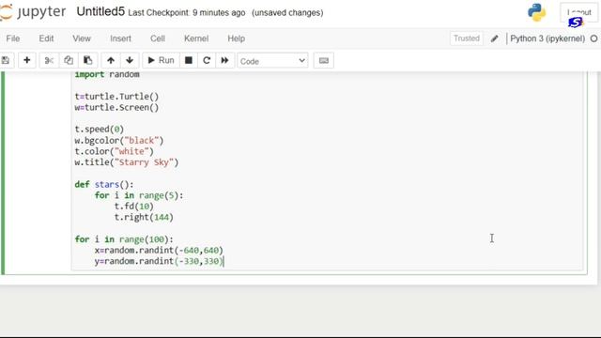Move selected cell up arrow
This screenshot has height=338, width=601.
click(x=111, y=60)
